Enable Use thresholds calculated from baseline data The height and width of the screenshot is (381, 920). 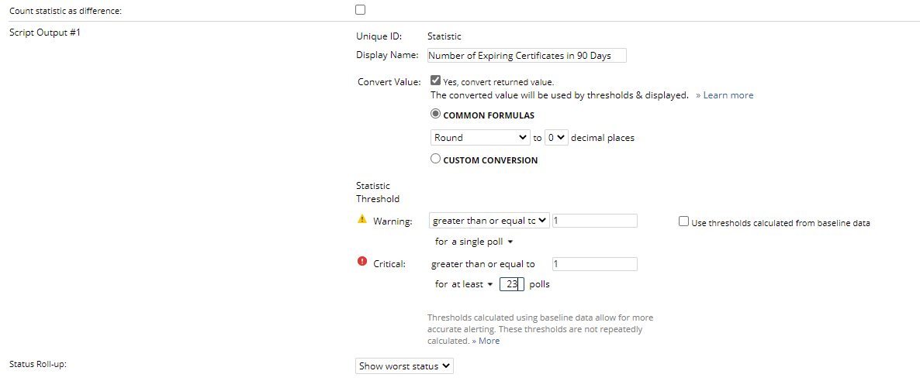(683, 221)
